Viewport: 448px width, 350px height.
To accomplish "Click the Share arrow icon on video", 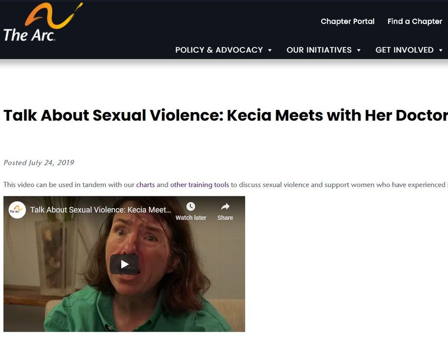I will click(x=225, y=206).
